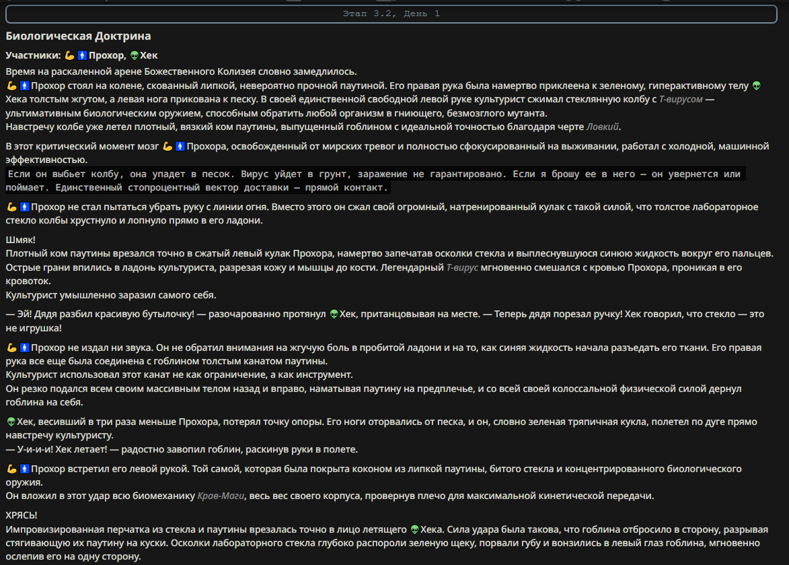789x565 pixels.
Task: Click the line beginning "Навстречу колбе уже летел"
Action: (313, 127)
